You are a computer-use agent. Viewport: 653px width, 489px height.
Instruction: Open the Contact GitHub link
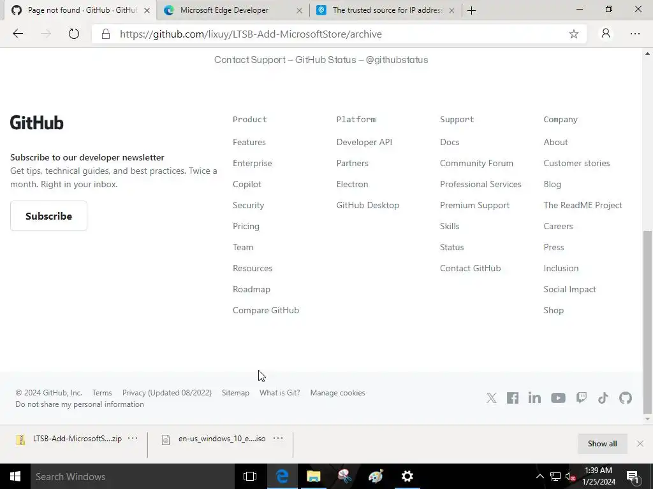pos(470,268)
